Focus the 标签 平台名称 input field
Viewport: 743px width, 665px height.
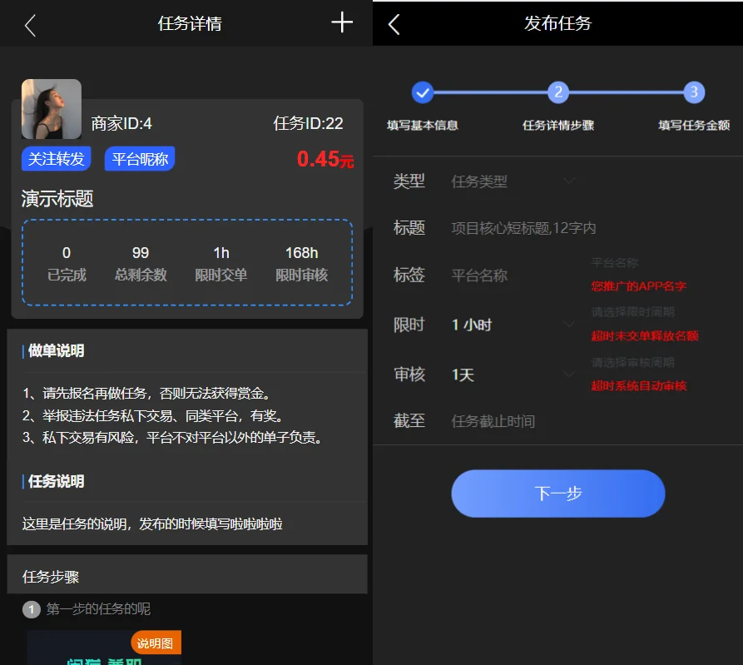(516, 275)
